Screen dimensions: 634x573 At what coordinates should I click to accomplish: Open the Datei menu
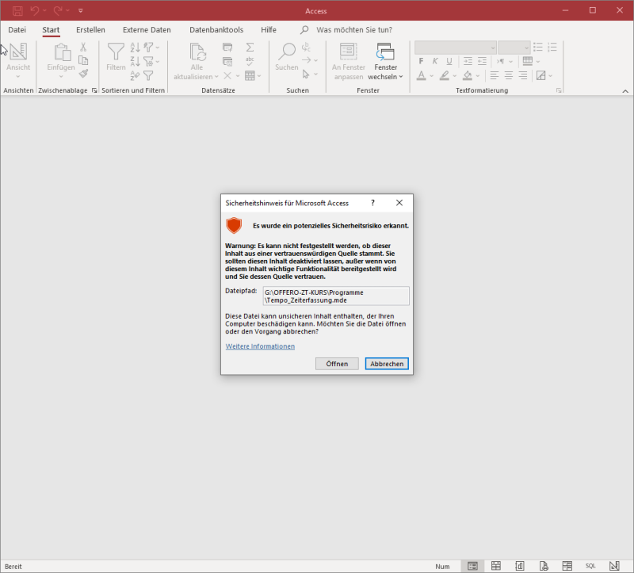tap(17, 29)
